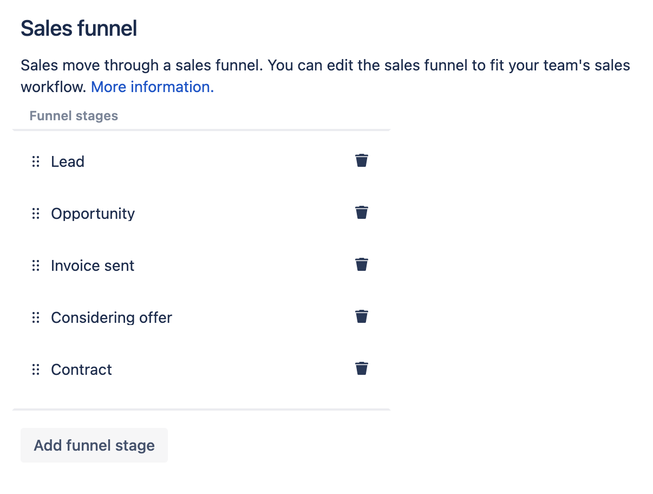Click the Funnel stages column header
The width and height of the screenshot is (653, 494).
coord(74,116)
